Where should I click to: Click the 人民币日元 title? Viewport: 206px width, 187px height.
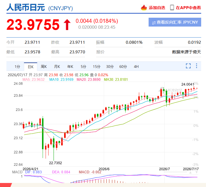(26, 7)
